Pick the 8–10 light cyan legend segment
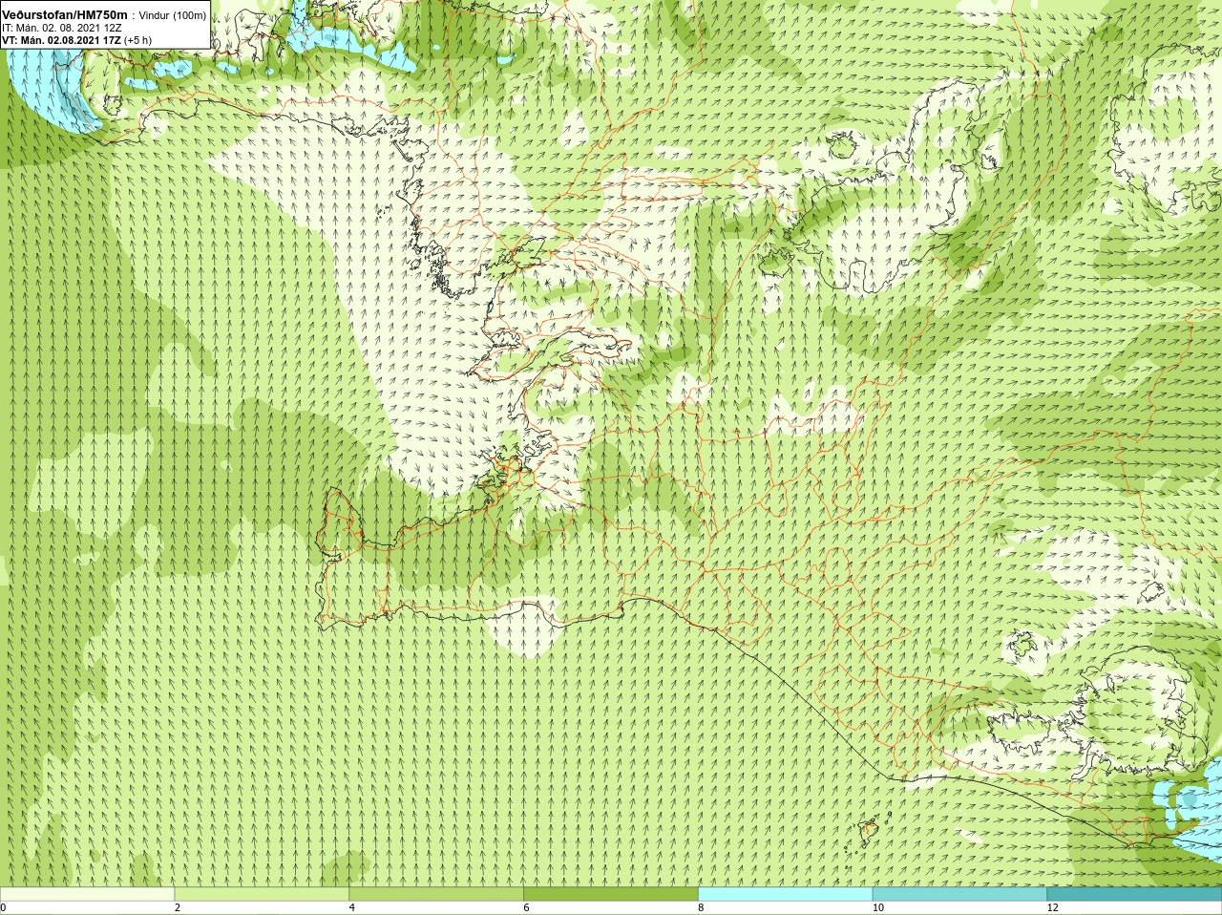Image resolution: width=1222 pixels, height=915 pixels. (x=786, y=894)
